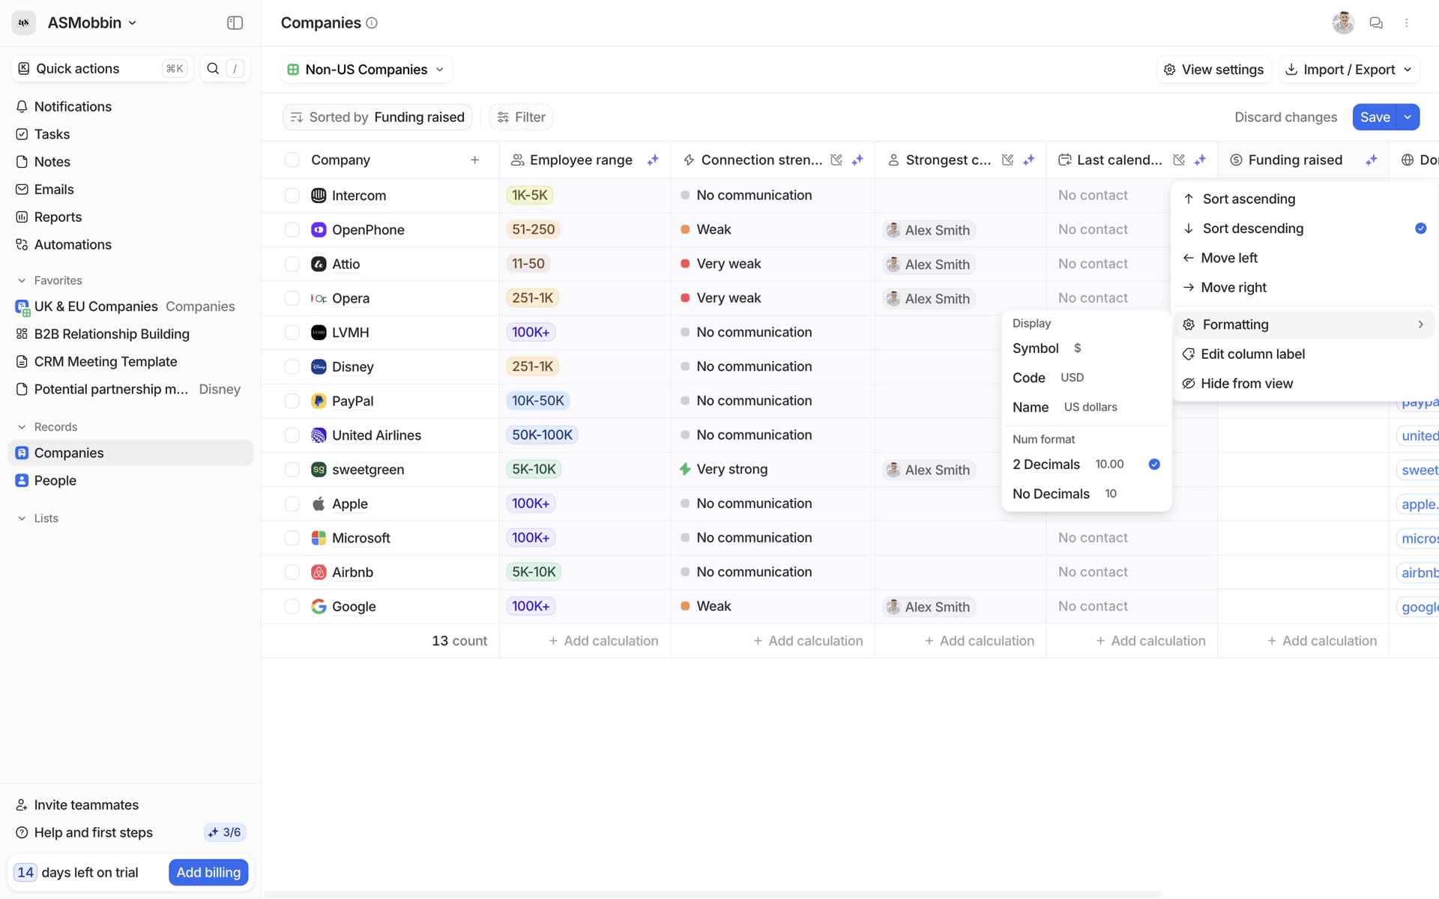Open the Save button dropdown arrow
Screen dimensions: 1439x899
pos(1408,117)
